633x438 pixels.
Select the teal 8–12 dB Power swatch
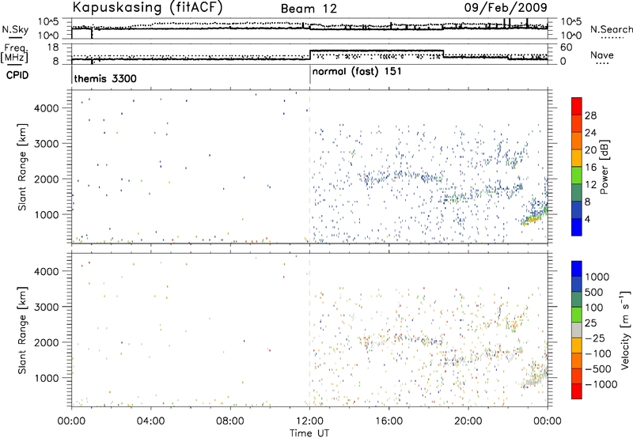577,192
